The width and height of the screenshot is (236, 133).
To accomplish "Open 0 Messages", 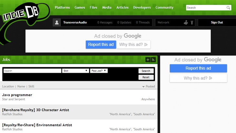I will (x=105, y=22).
